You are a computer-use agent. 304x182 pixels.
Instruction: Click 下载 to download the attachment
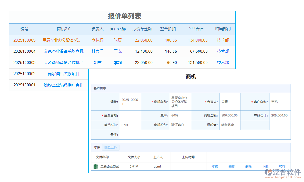pyautogui.click(x=265, y=166)
